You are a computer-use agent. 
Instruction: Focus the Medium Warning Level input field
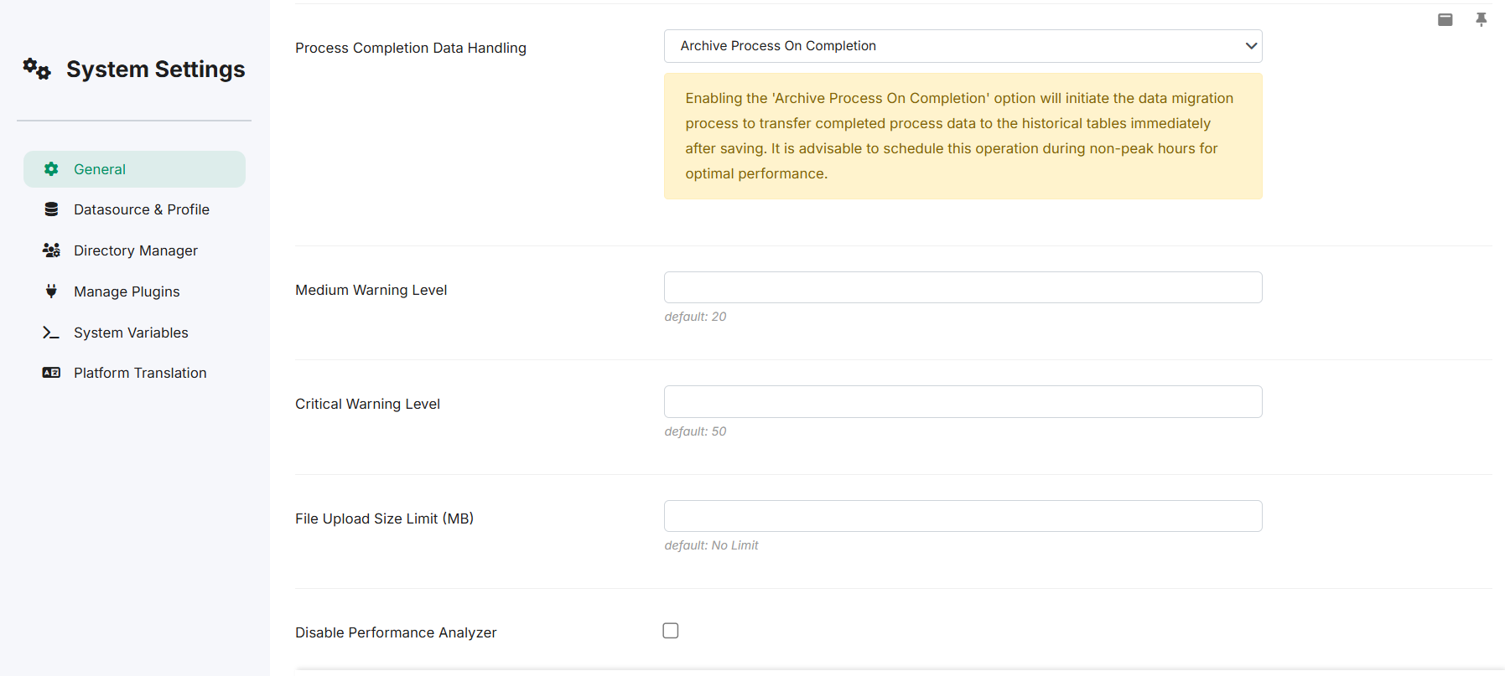coord(963,287)
